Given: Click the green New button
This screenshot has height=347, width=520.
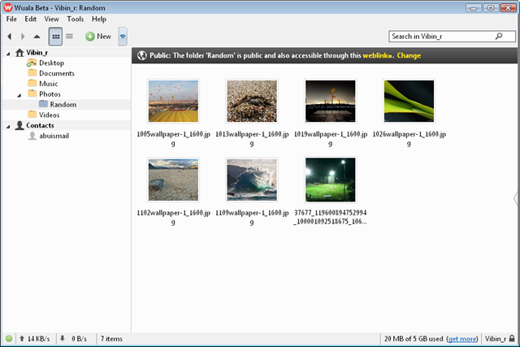Looking at the screenshot, I should tap(98, 36).
